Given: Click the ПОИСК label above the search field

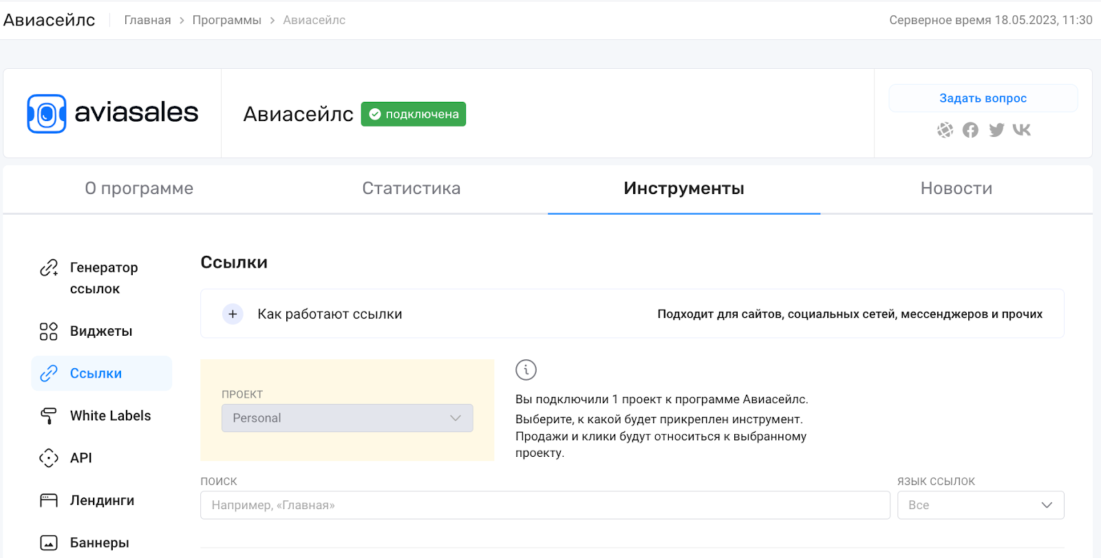Looking at the screenshot, I should (x=219, y=482).
